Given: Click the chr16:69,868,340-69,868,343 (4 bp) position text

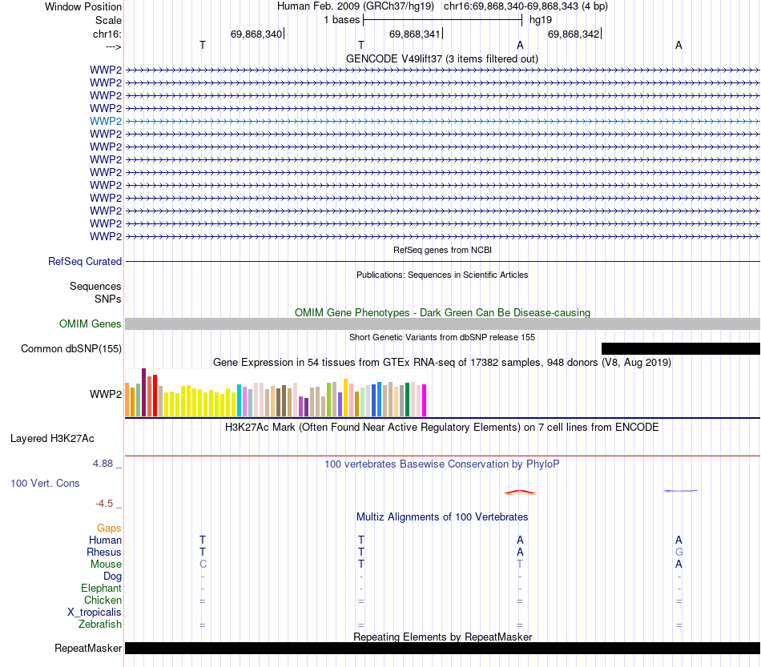Looking at the screenshot, I should click(x=525, y=6).
